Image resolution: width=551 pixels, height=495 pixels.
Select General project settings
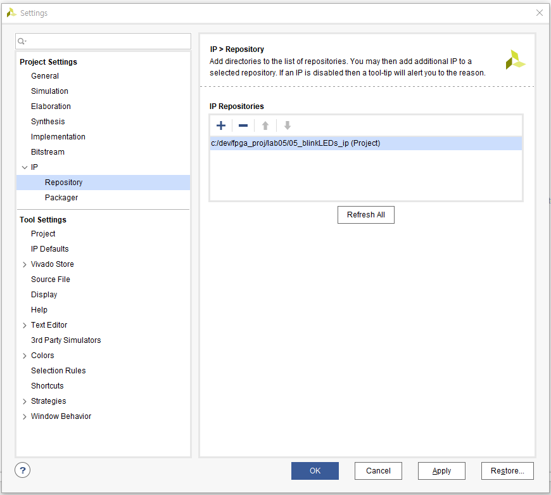[x=44, y=76]
